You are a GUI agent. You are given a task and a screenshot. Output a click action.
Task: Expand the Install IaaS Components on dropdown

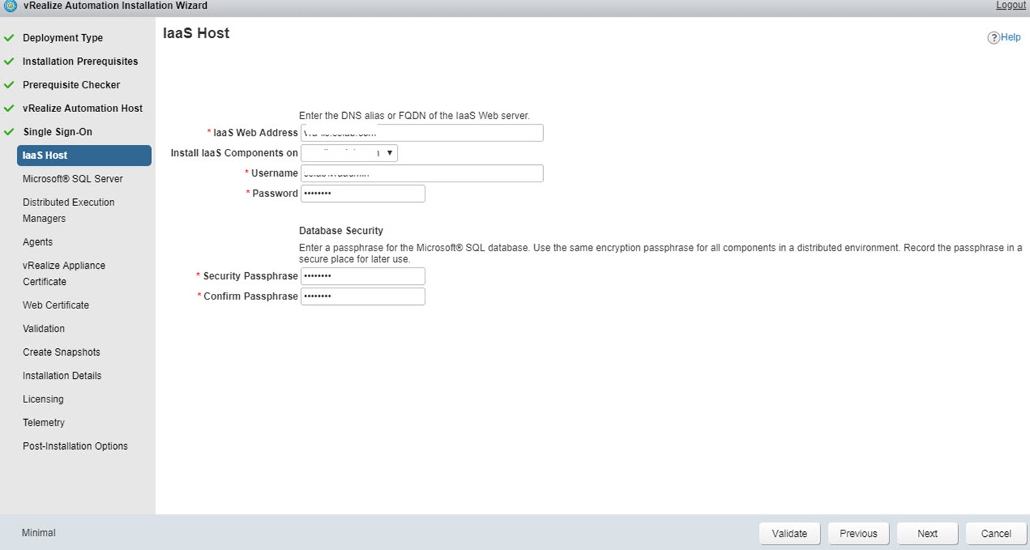(x=349, y=153)
